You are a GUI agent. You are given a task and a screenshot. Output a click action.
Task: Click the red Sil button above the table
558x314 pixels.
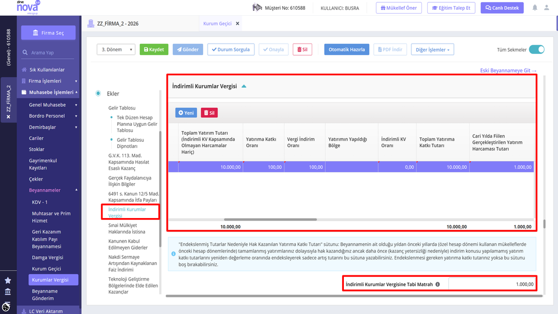tap(209, 113)
